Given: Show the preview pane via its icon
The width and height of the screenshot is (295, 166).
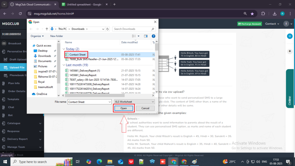Looking at the screenshot, I should pyautogui.click(x=146, y=36).
